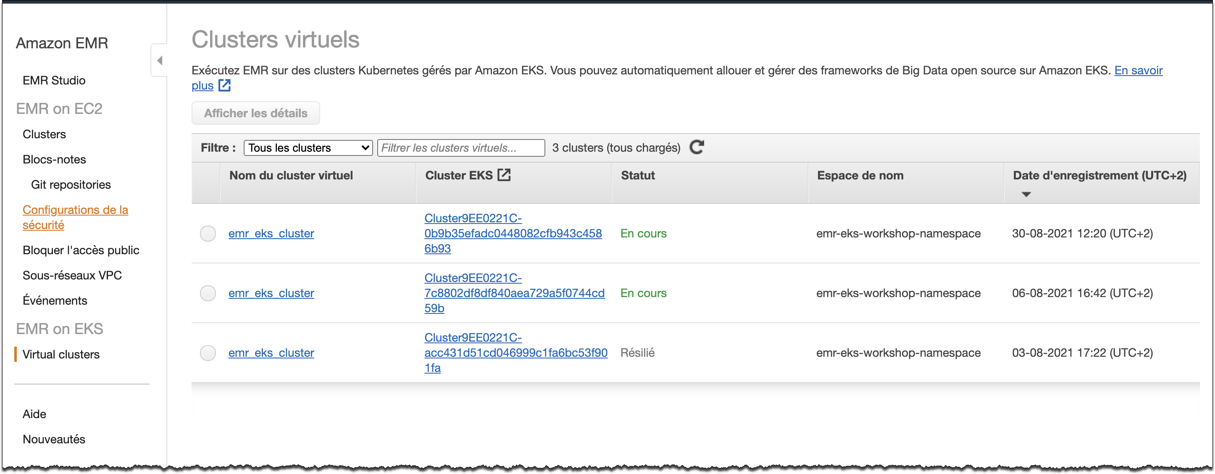Image resolution: width=1215 pixels, height=474 pixels.
Task: Click external link icon beside Cluster EKS header
Action: pos(504,175)
